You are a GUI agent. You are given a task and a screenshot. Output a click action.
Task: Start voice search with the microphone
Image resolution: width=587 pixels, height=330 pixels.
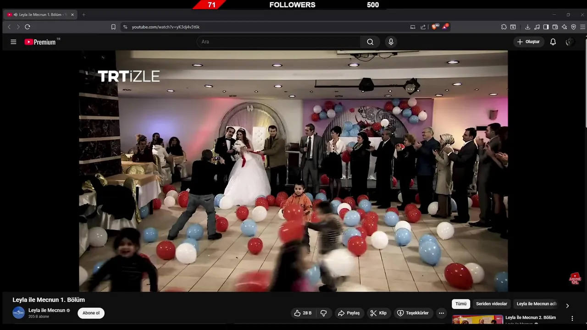(391, 42)
